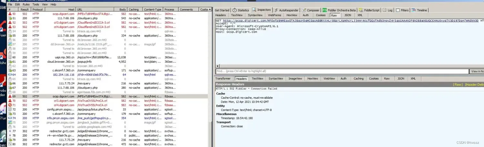Click the icon on session 80
This screenshot has height=147, width=484.
[x=10, y=144]
